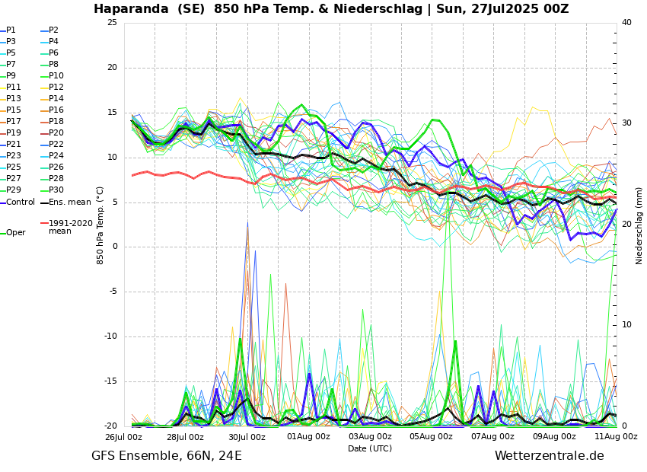The image size is (647, 472).
Task: Click the Wetterzentrale.de text
Action: point(549,456)
